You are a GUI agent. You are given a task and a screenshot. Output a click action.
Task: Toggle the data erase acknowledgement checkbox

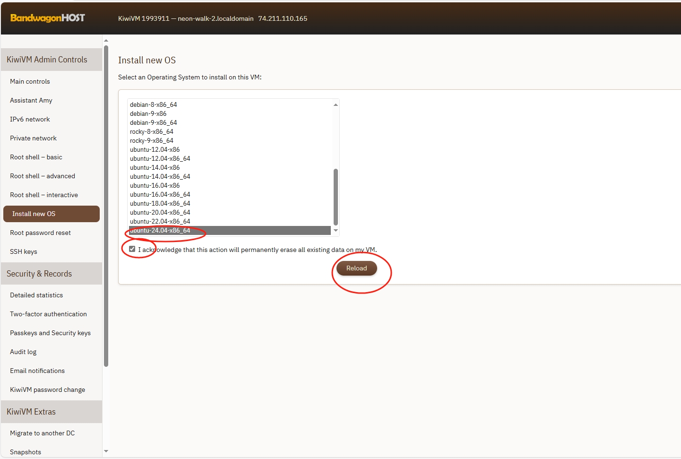point(132,249)
